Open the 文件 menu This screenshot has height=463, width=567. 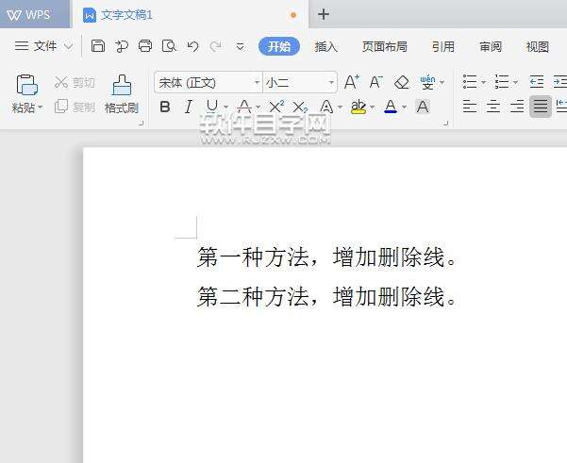point(43,46)
